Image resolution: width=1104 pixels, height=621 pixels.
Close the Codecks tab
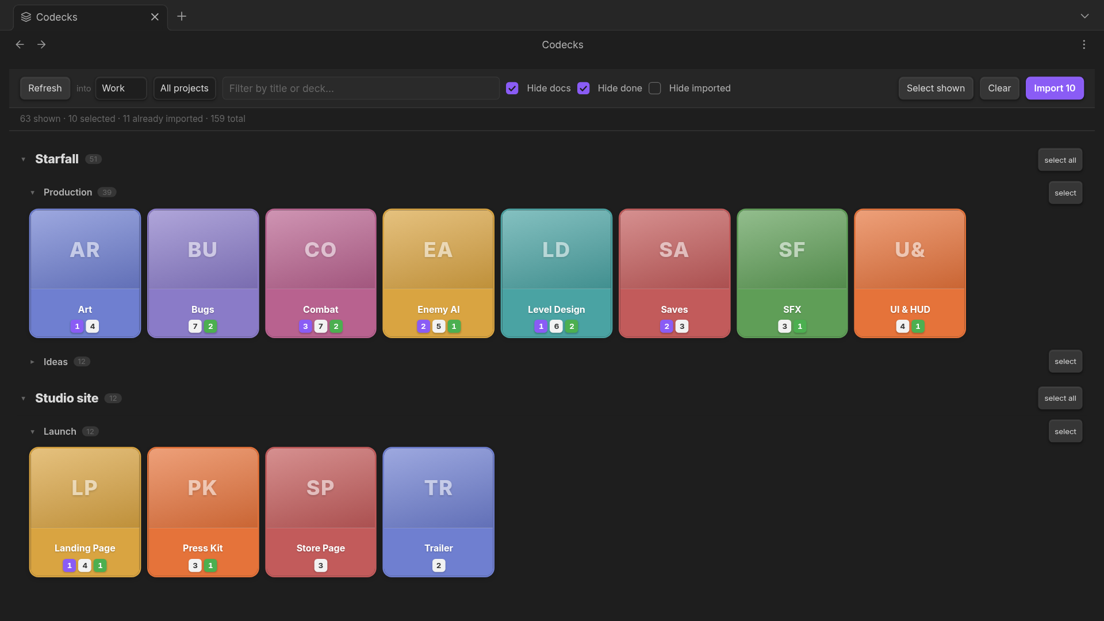click(x=155, y=17)
